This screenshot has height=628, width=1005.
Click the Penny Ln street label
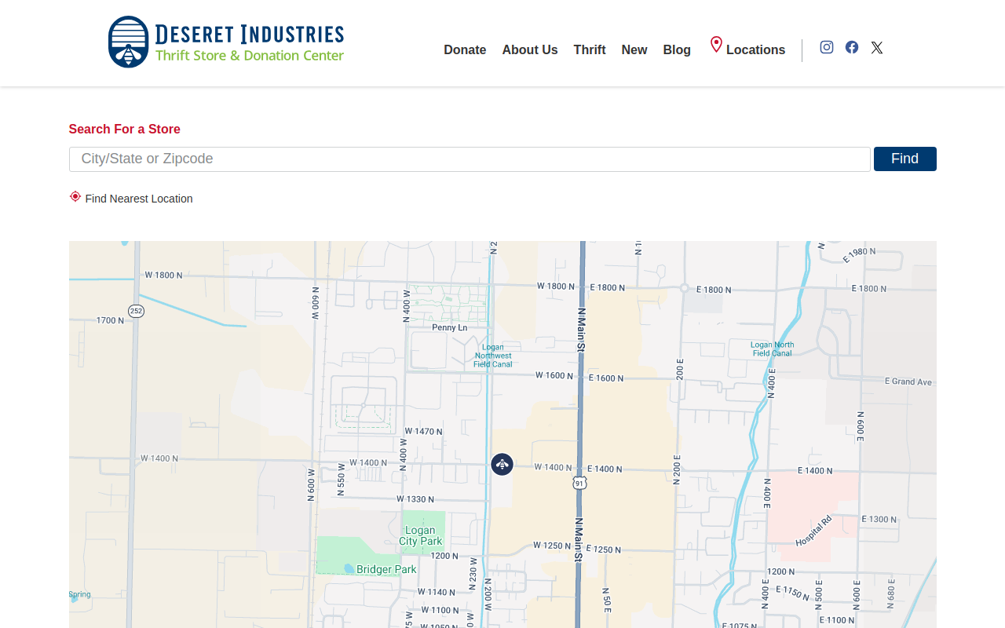(x=449, y=327)
